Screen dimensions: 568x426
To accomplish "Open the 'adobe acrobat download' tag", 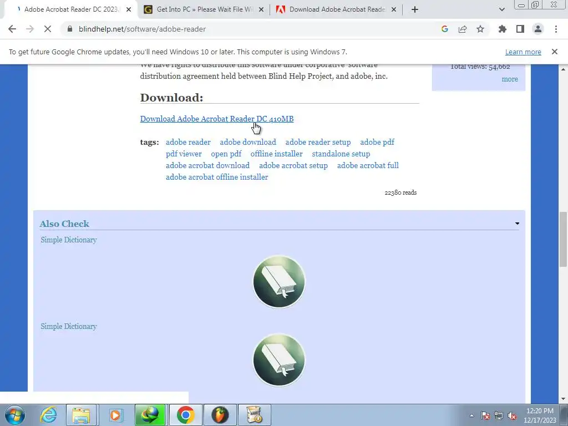I will [x=207, y=165].
